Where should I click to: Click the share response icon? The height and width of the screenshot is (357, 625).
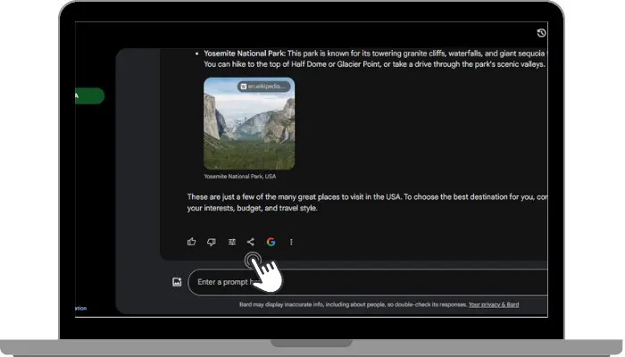pyautogui.click(x=251, y=242)
